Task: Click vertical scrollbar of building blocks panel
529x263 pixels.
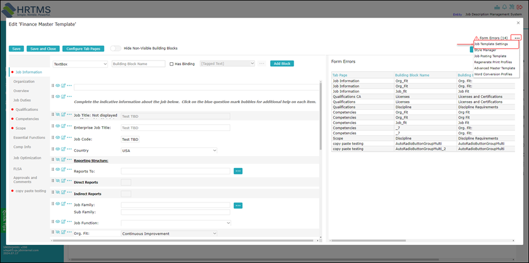Action: click(x=321, y=116)
